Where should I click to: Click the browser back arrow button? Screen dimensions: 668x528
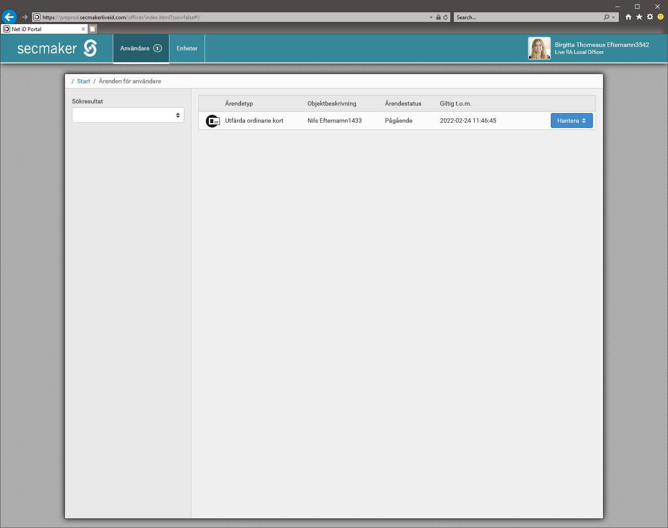9,17
